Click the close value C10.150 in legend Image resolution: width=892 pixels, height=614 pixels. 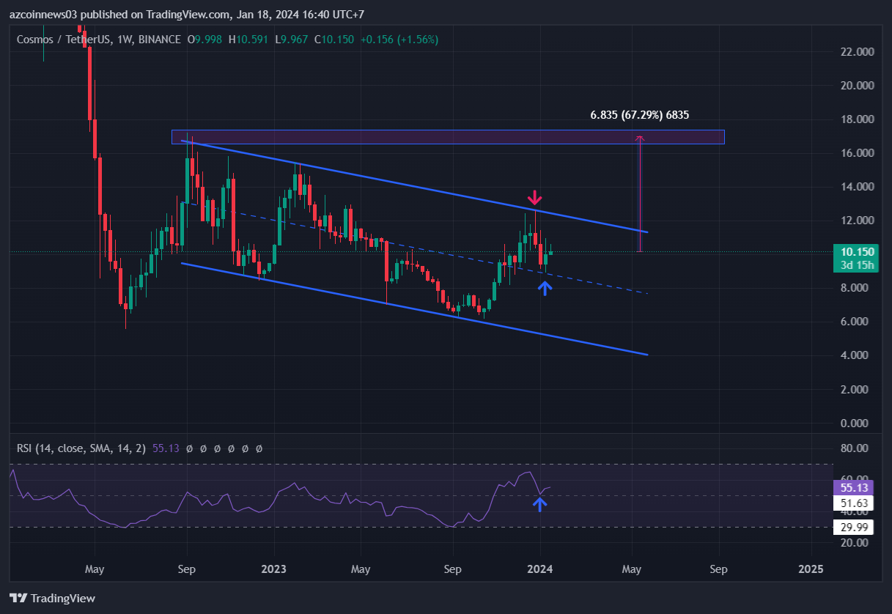click(334, 39)
